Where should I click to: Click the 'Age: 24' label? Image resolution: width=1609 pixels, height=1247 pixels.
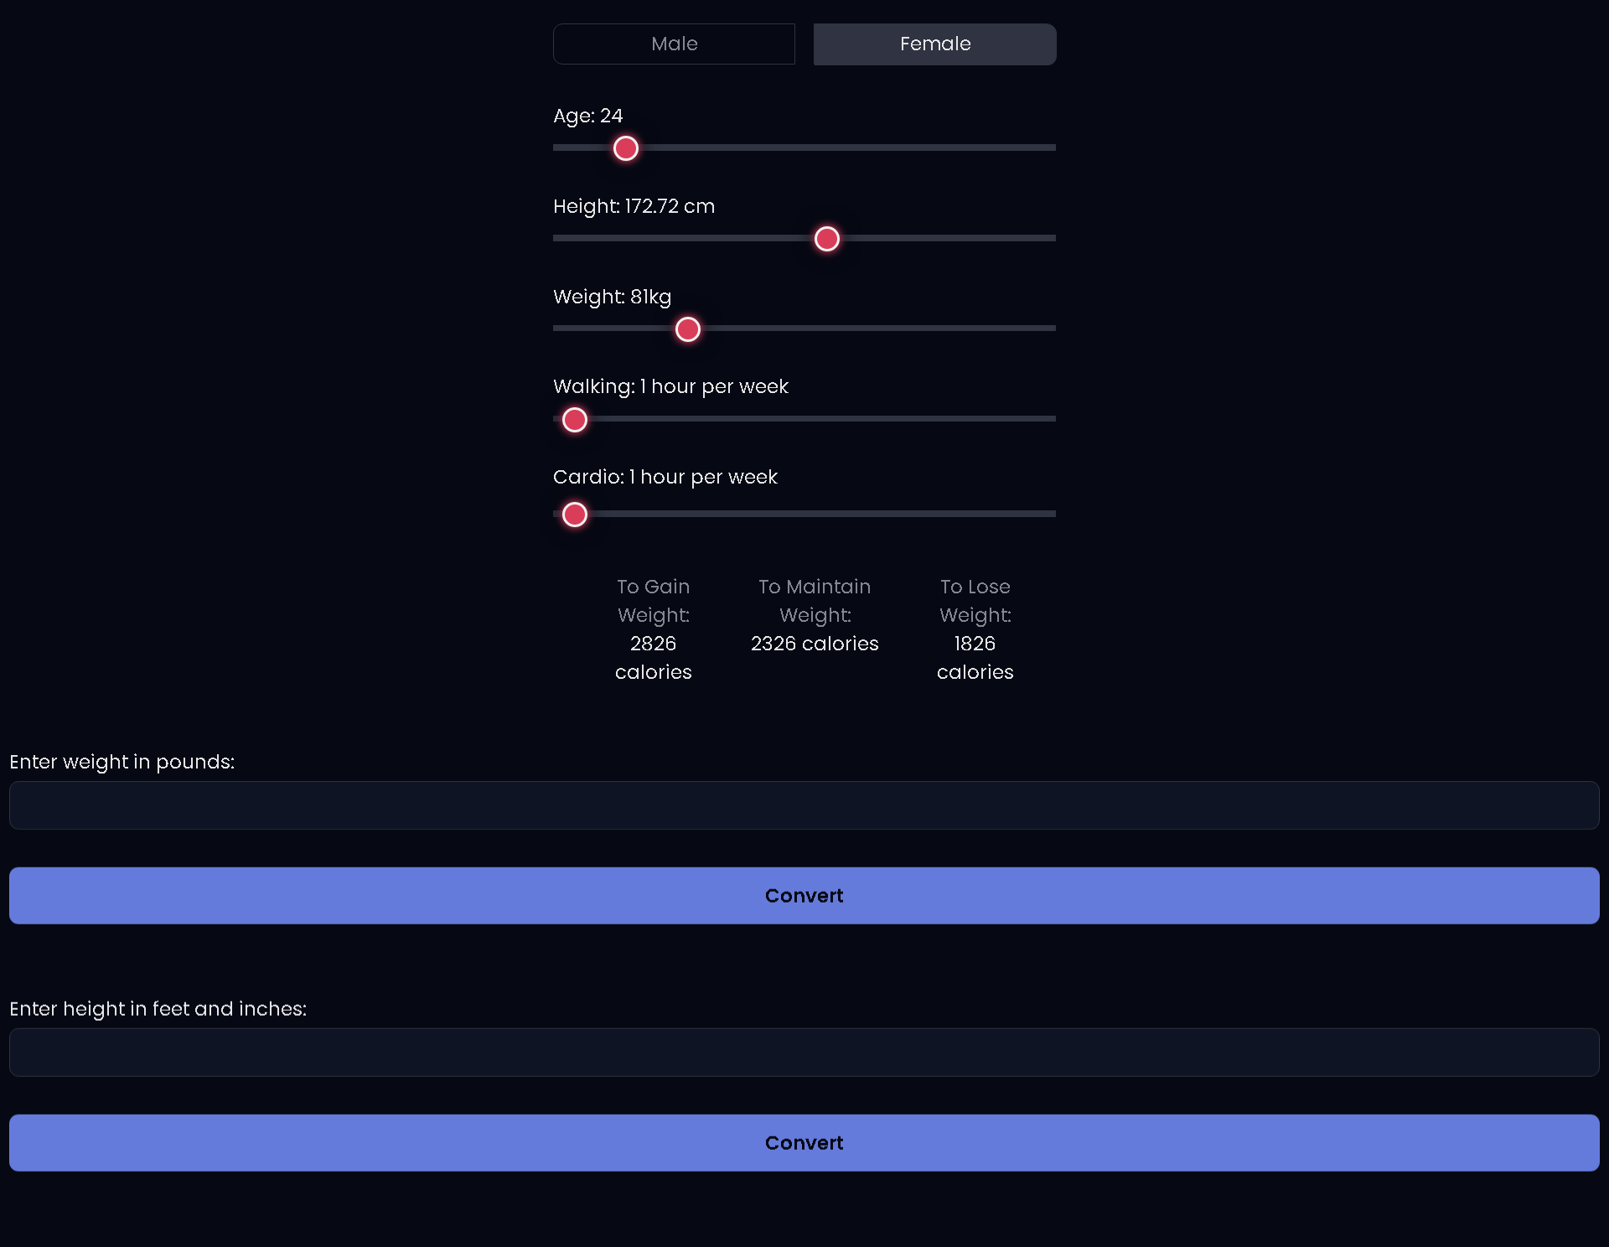[587, 116]
